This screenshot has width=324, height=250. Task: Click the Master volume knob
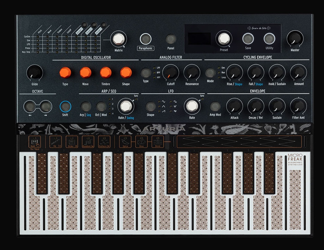295,39
